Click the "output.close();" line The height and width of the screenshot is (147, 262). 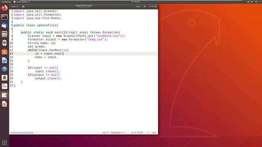(x=48, y=78)
